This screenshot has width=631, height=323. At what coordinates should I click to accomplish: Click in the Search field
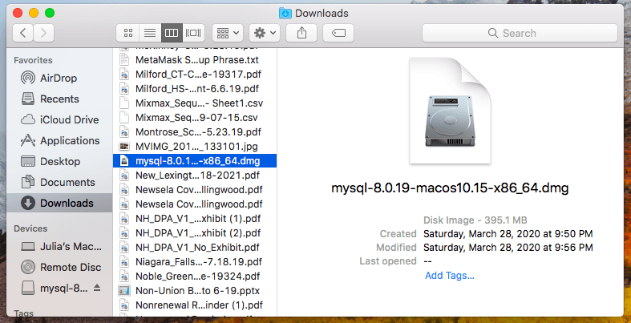point(521,33)
